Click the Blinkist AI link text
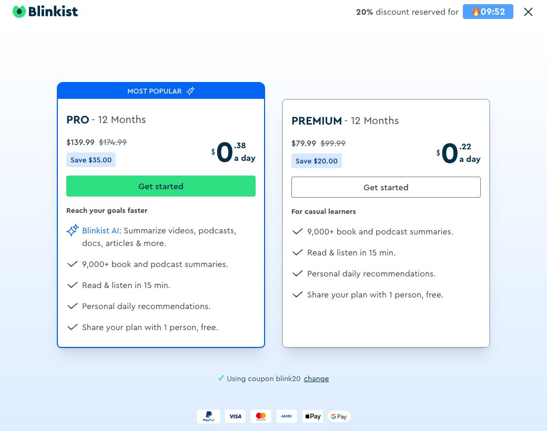 click(x=102, y=231)
